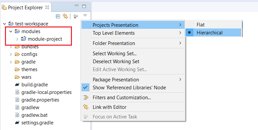Click the modules folder icon
This screenshot has height=130, width=258.
point(17,31)
